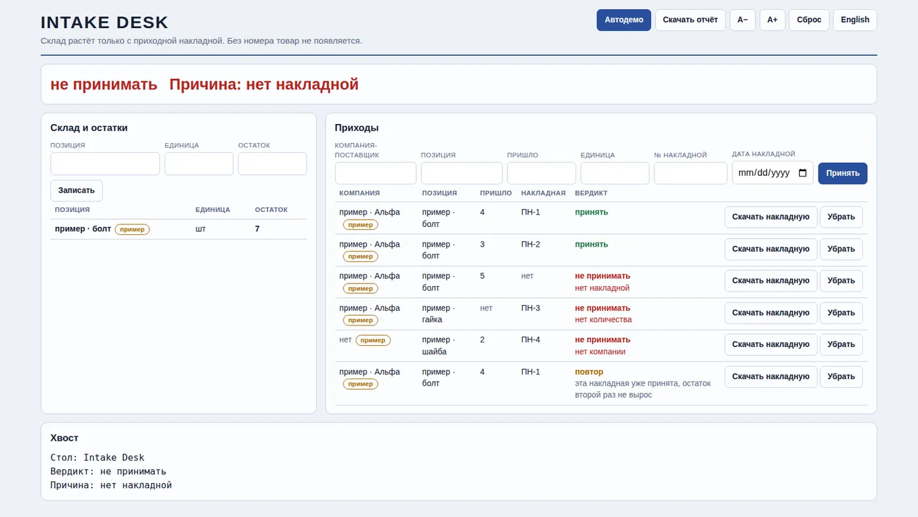Click the stock balance value 7
This screenshot has width=918, height=517.
click(x=258, y=229)
